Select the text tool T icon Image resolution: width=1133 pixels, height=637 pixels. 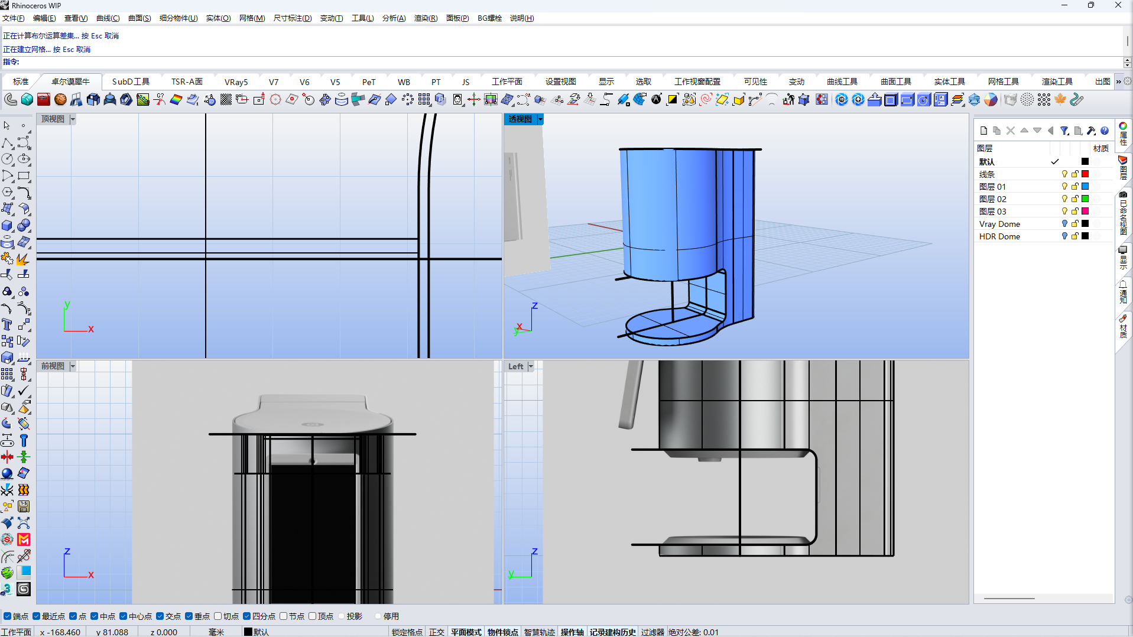[x=7, y=324]
